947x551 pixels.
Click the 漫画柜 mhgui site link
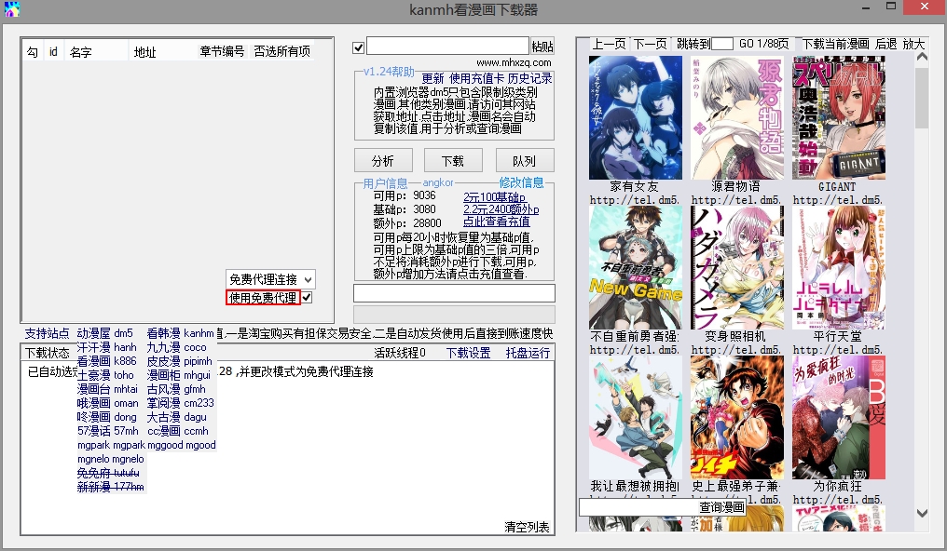(x=179, y=375)
